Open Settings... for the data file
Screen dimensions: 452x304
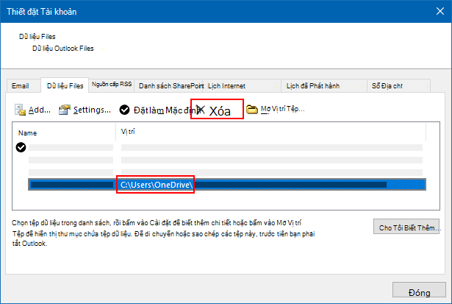tap(92, 110)
